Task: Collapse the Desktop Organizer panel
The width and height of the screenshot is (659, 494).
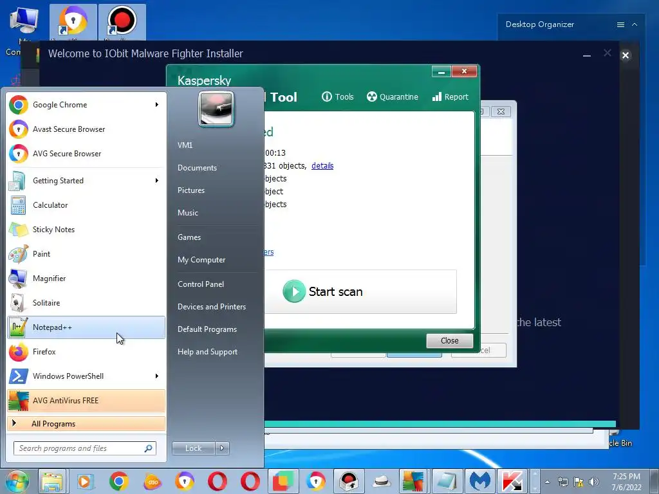Action: coord(635,25)
